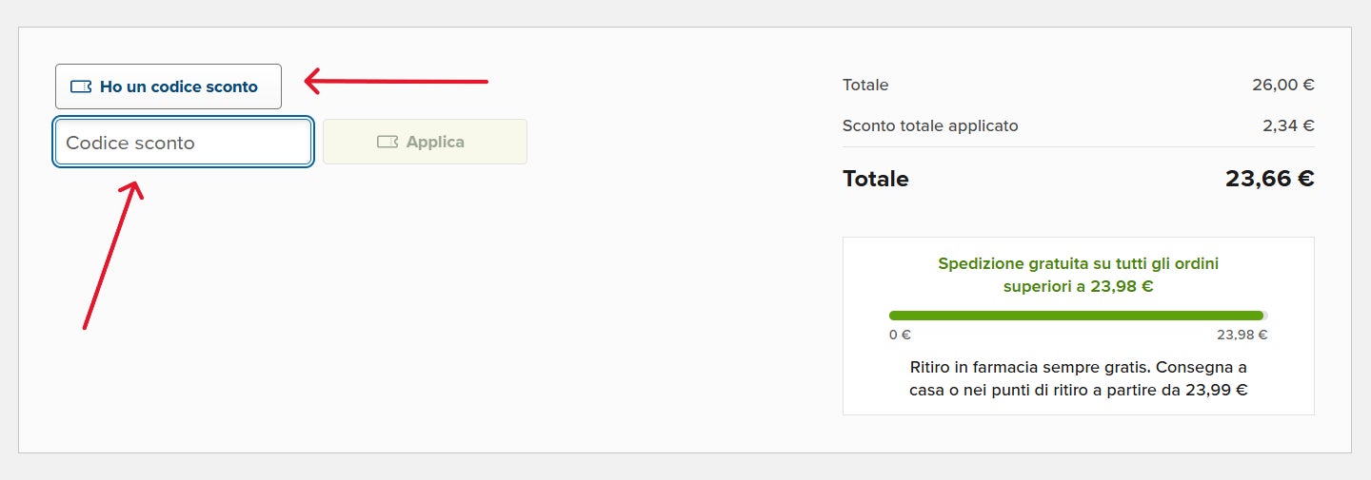Click the 'superiori a 23,98 €' green text

[x=1078, y=286]
